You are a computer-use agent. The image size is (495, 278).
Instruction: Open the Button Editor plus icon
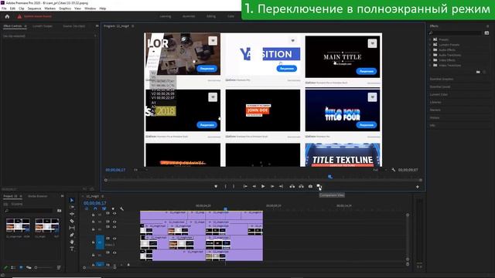(x=418, y=187)
